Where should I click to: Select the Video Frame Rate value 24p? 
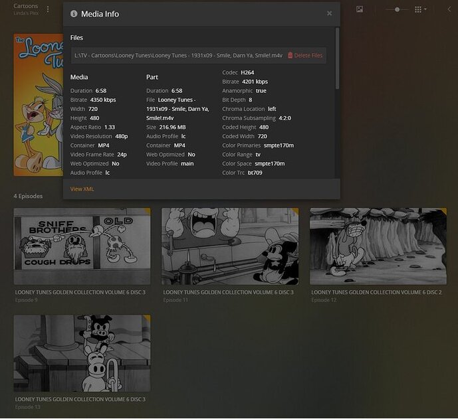click(x=122, y=155)
